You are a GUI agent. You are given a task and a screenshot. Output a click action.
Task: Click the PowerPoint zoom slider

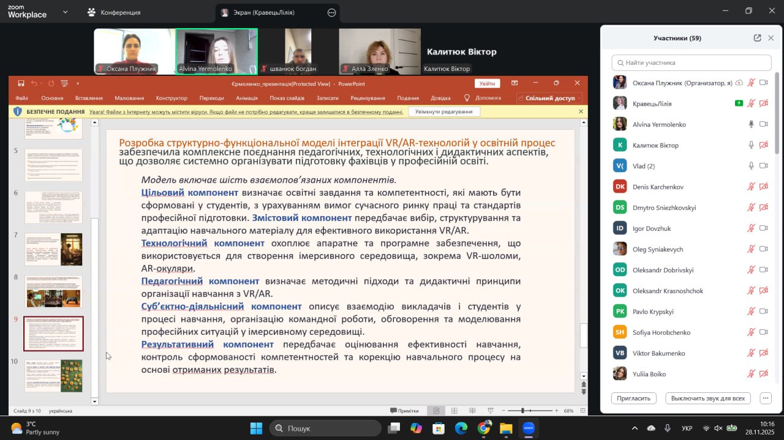[522, 411]
